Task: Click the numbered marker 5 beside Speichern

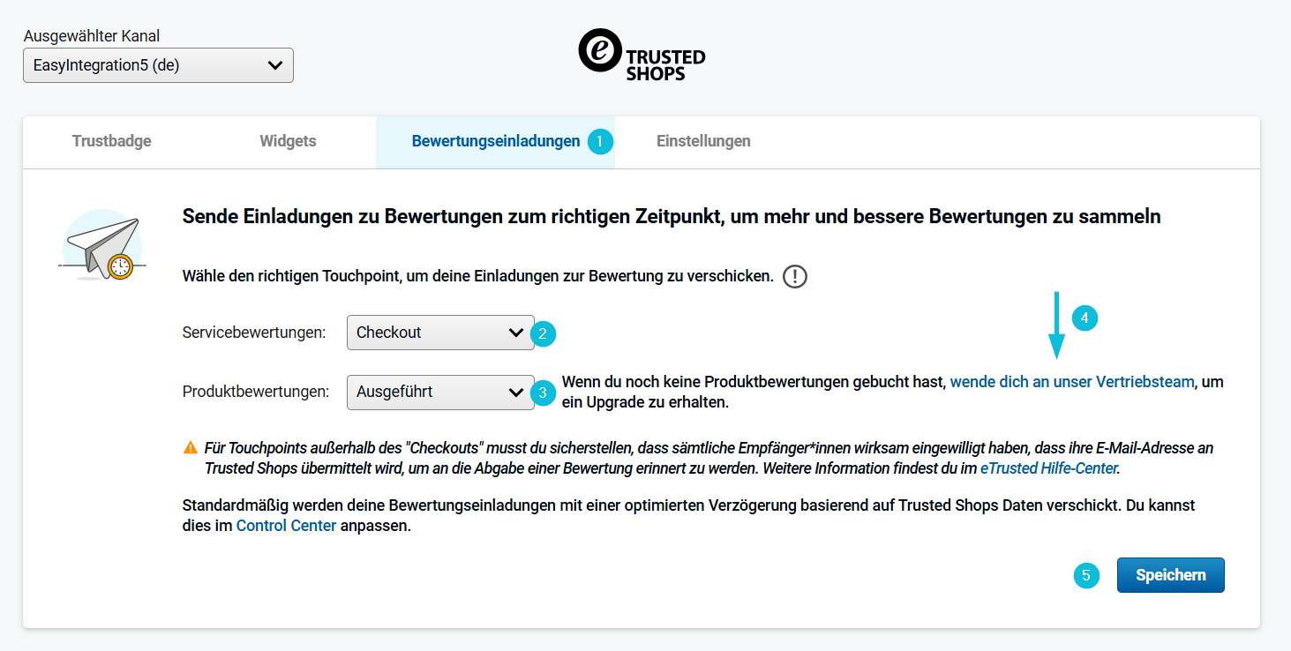Action: 1086,576
